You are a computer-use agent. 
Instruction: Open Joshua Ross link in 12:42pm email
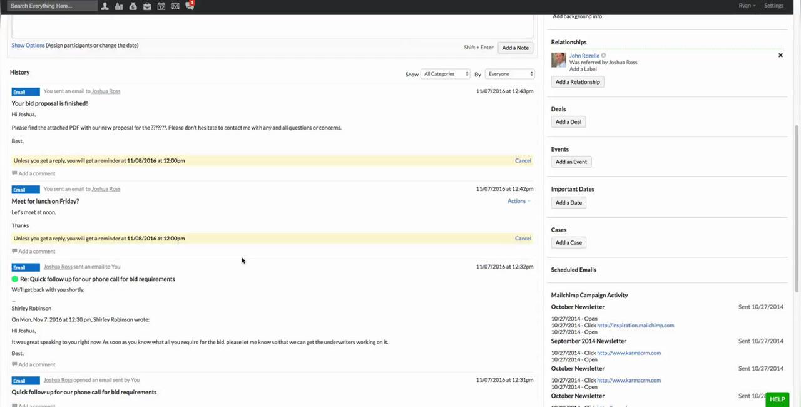click(x=106, y=189)
